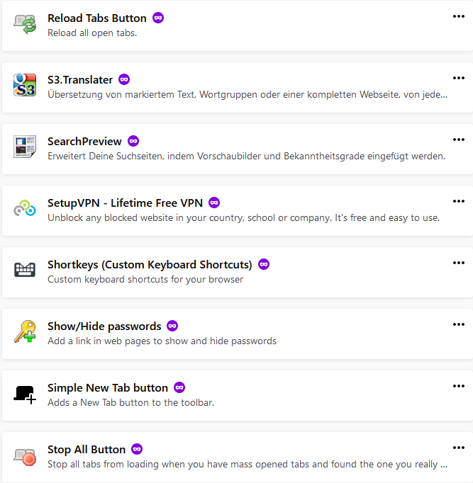The width and height of the screenshot is (473, 483).
Task: Open three-dot menu for SetupVPN
Action: tap(458, 201)
